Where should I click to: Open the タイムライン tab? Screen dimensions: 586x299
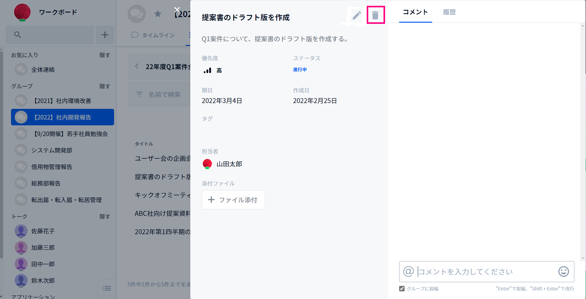click(x=153, y=35)
